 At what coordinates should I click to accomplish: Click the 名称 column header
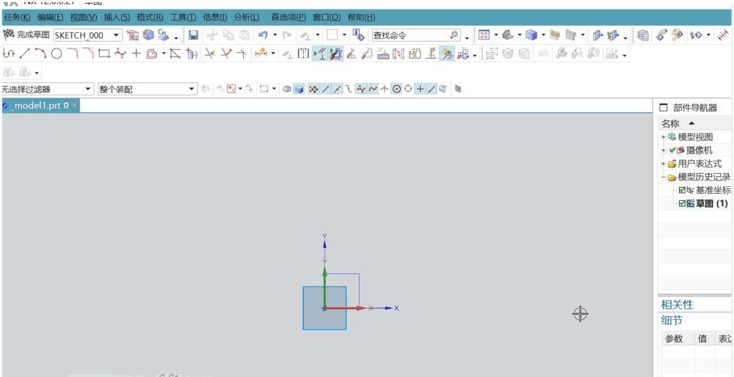point(670,123)
